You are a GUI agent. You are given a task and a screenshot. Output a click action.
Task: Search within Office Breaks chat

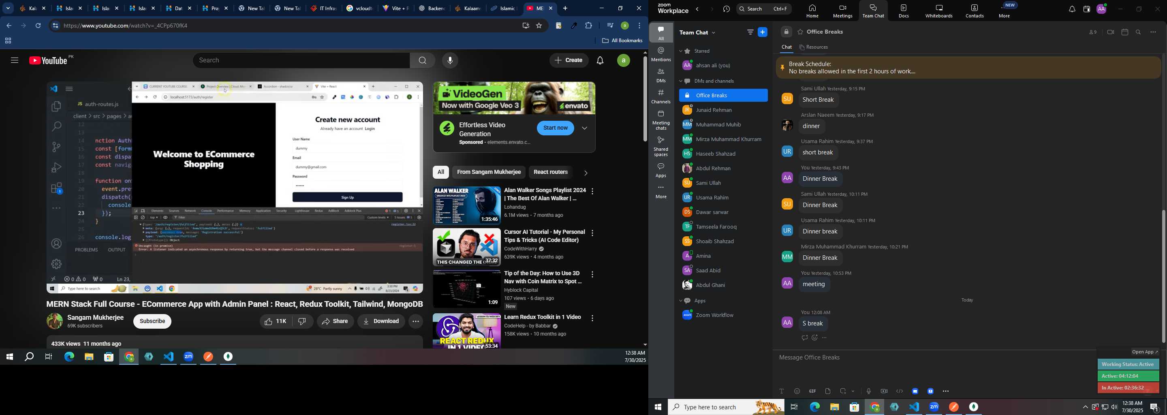pos(1139,32)
